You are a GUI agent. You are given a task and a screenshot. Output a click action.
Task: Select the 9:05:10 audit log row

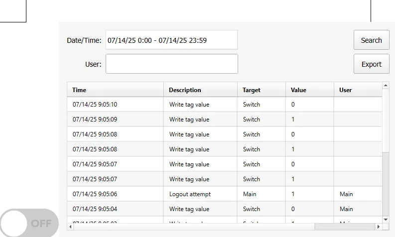pos(225,105)
